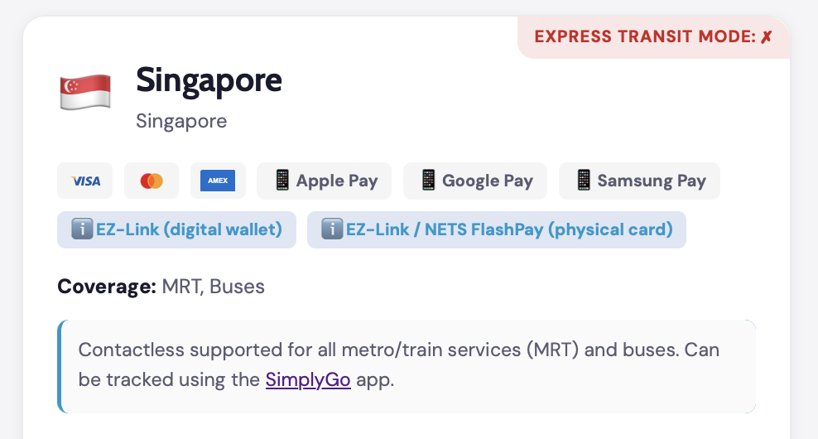The image size is (818, 439).
Task: Click the Express Transit Mode label text
Action: click(644, 37)
